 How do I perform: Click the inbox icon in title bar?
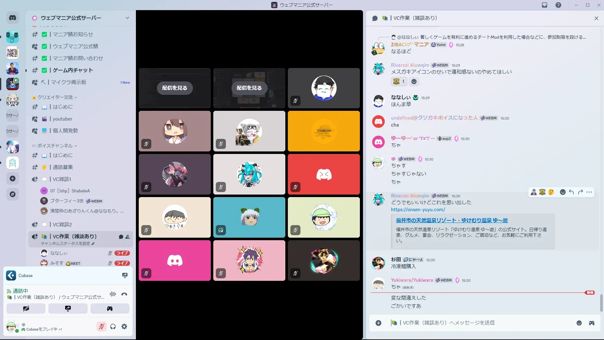pos(545,5)
